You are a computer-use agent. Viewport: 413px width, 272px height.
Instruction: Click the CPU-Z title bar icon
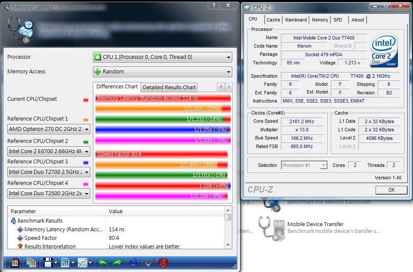pyautogui.click(x=247, y=7)
